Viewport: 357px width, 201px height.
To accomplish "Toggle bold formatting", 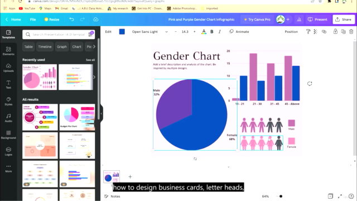I will [212, 32].
